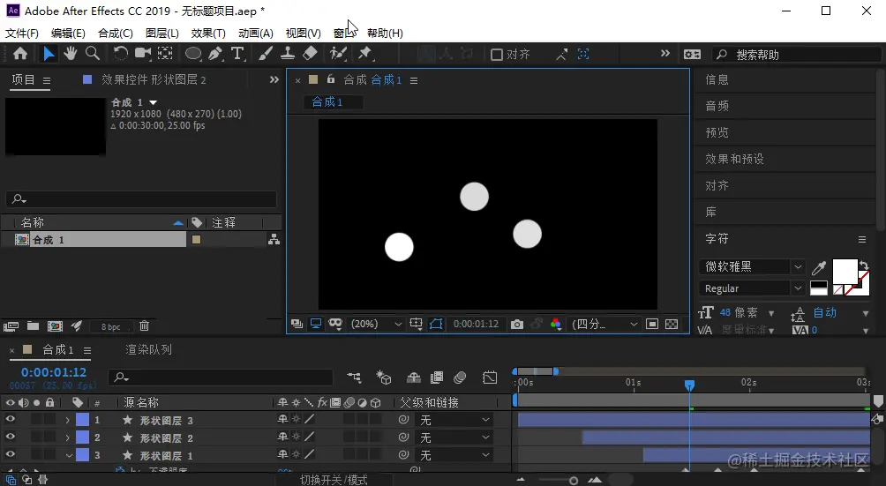Click the eyedropper in Character panel
The width and height of the screenshot is (886, 486).
pos(819,267)
